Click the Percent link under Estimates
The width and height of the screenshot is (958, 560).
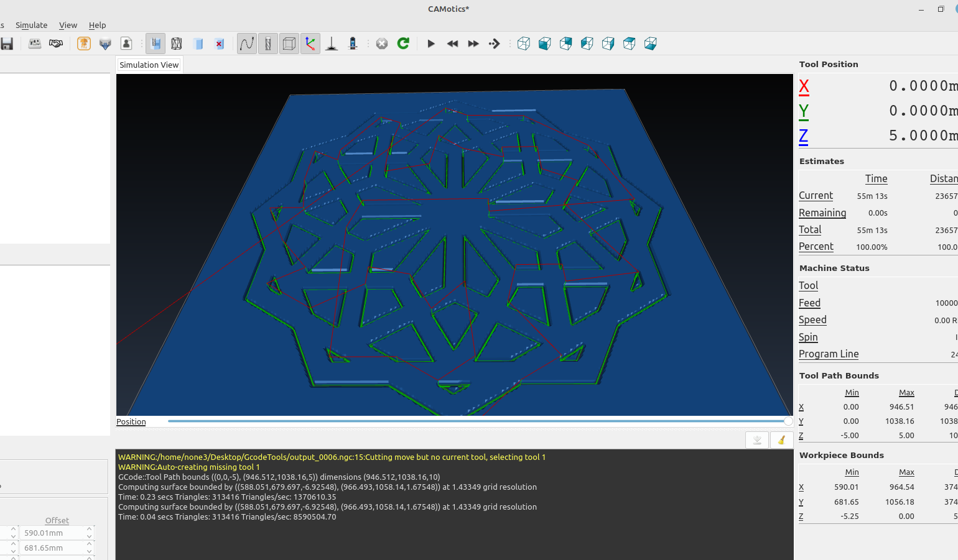pyautogui.click(x=816, y=246)
